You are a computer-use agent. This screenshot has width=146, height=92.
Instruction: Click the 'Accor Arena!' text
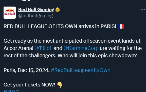click(x=19, y=48)
